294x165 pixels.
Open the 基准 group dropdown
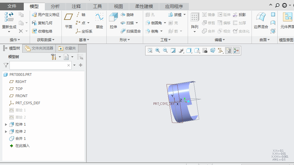tap(84, 40)
